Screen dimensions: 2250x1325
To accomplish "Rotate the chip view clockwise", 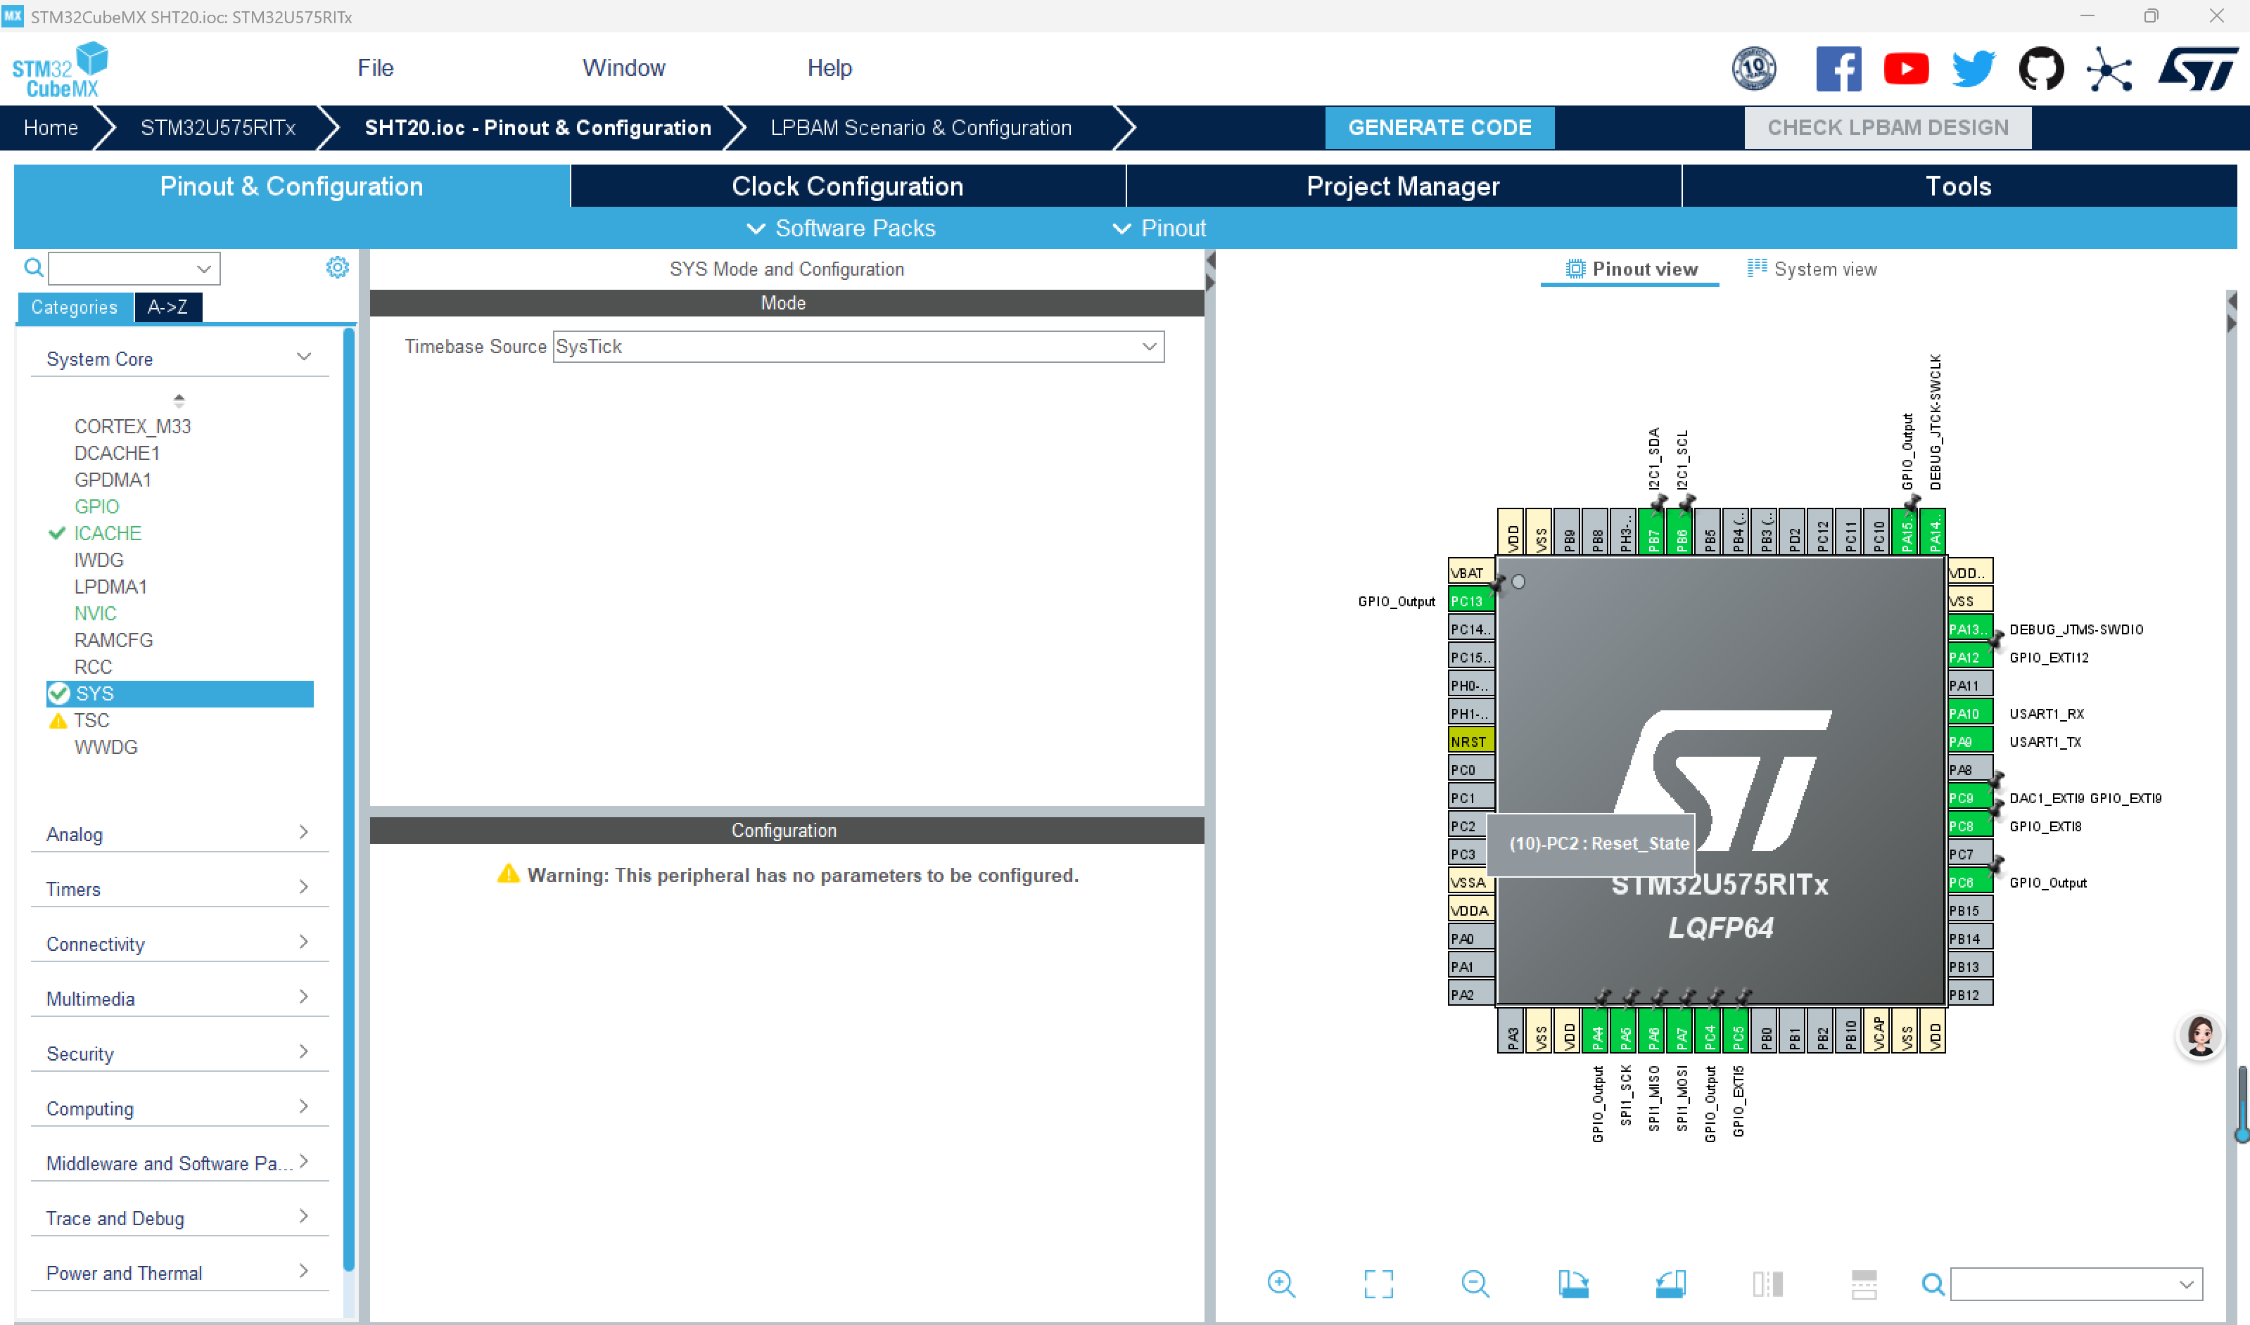I will (x=1573, y=1284).
